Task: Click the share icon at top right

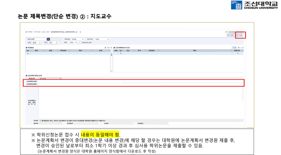Action: tap(226, 32)
